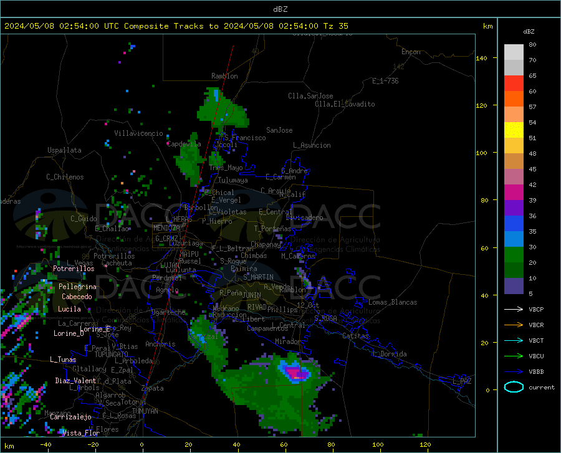Click the Lomas_Blancas map label
The image size is (561, 453).
tap(393, 302)
